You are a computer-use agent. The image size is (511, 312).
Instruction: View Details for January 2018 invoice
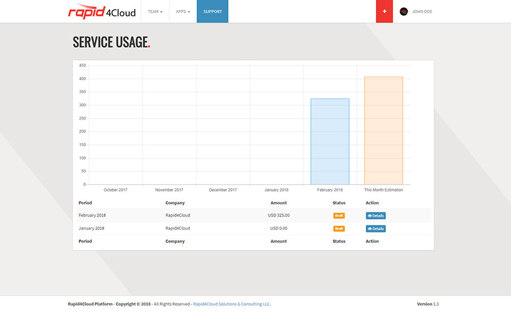tap(376, 229)
